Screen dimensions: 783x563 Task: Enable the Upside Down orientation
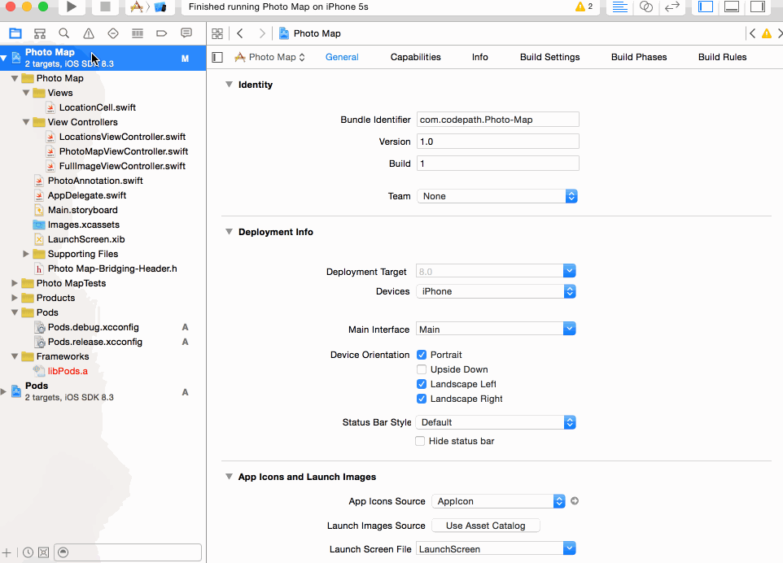pos(421,369)
